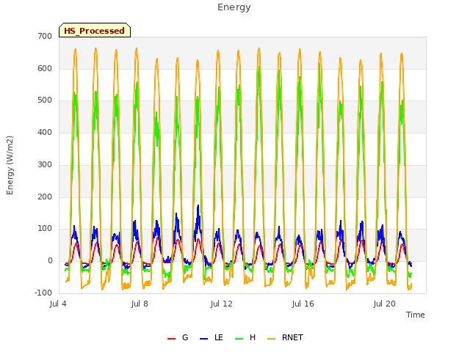Click the 500 y-axis tick label
Image resolution: width=470 pixels, height=352 pixels.
point(45,100)
